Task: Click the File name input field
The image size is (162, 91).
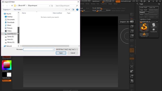Action: pyautogui.click(x=39, y=50)
